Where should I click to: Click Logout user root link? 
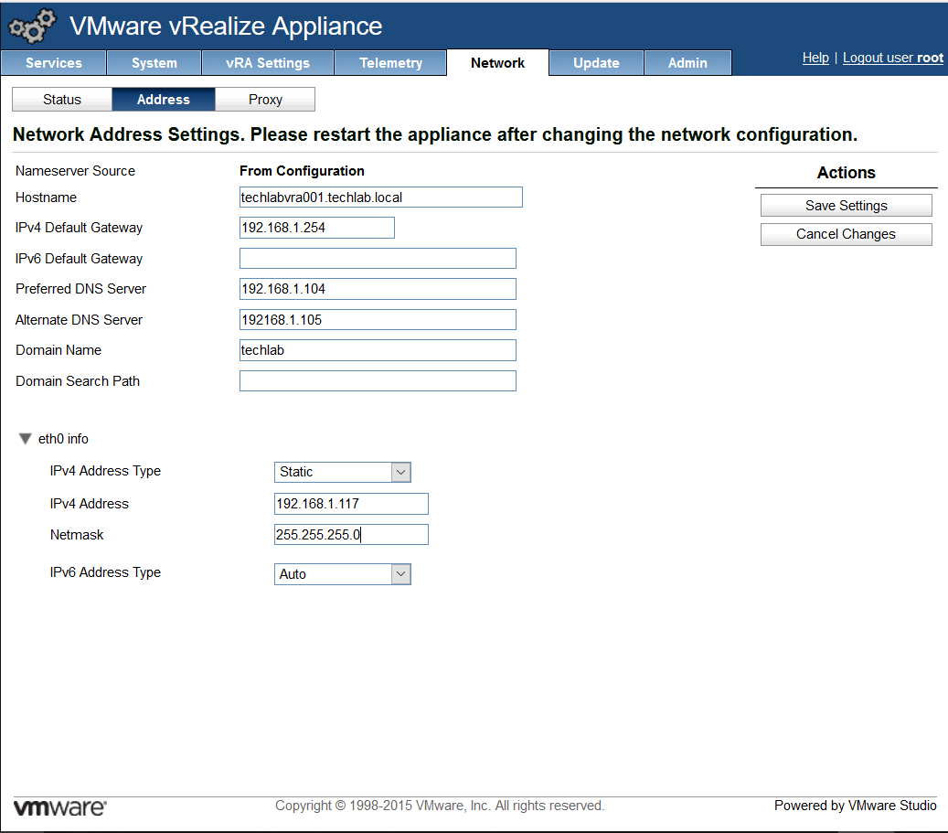(x=893, y=59)
